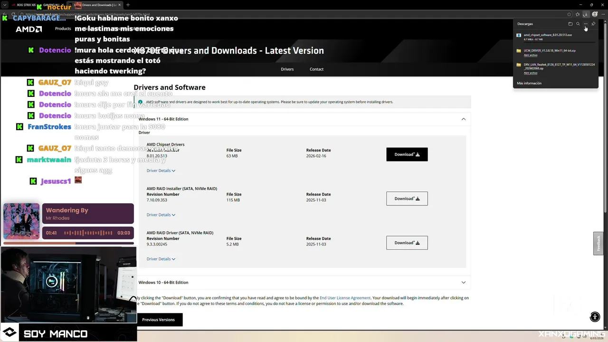This screenshot has width=608, height=342.
Task: Click the blue info icon in notice
Action: 141,102
